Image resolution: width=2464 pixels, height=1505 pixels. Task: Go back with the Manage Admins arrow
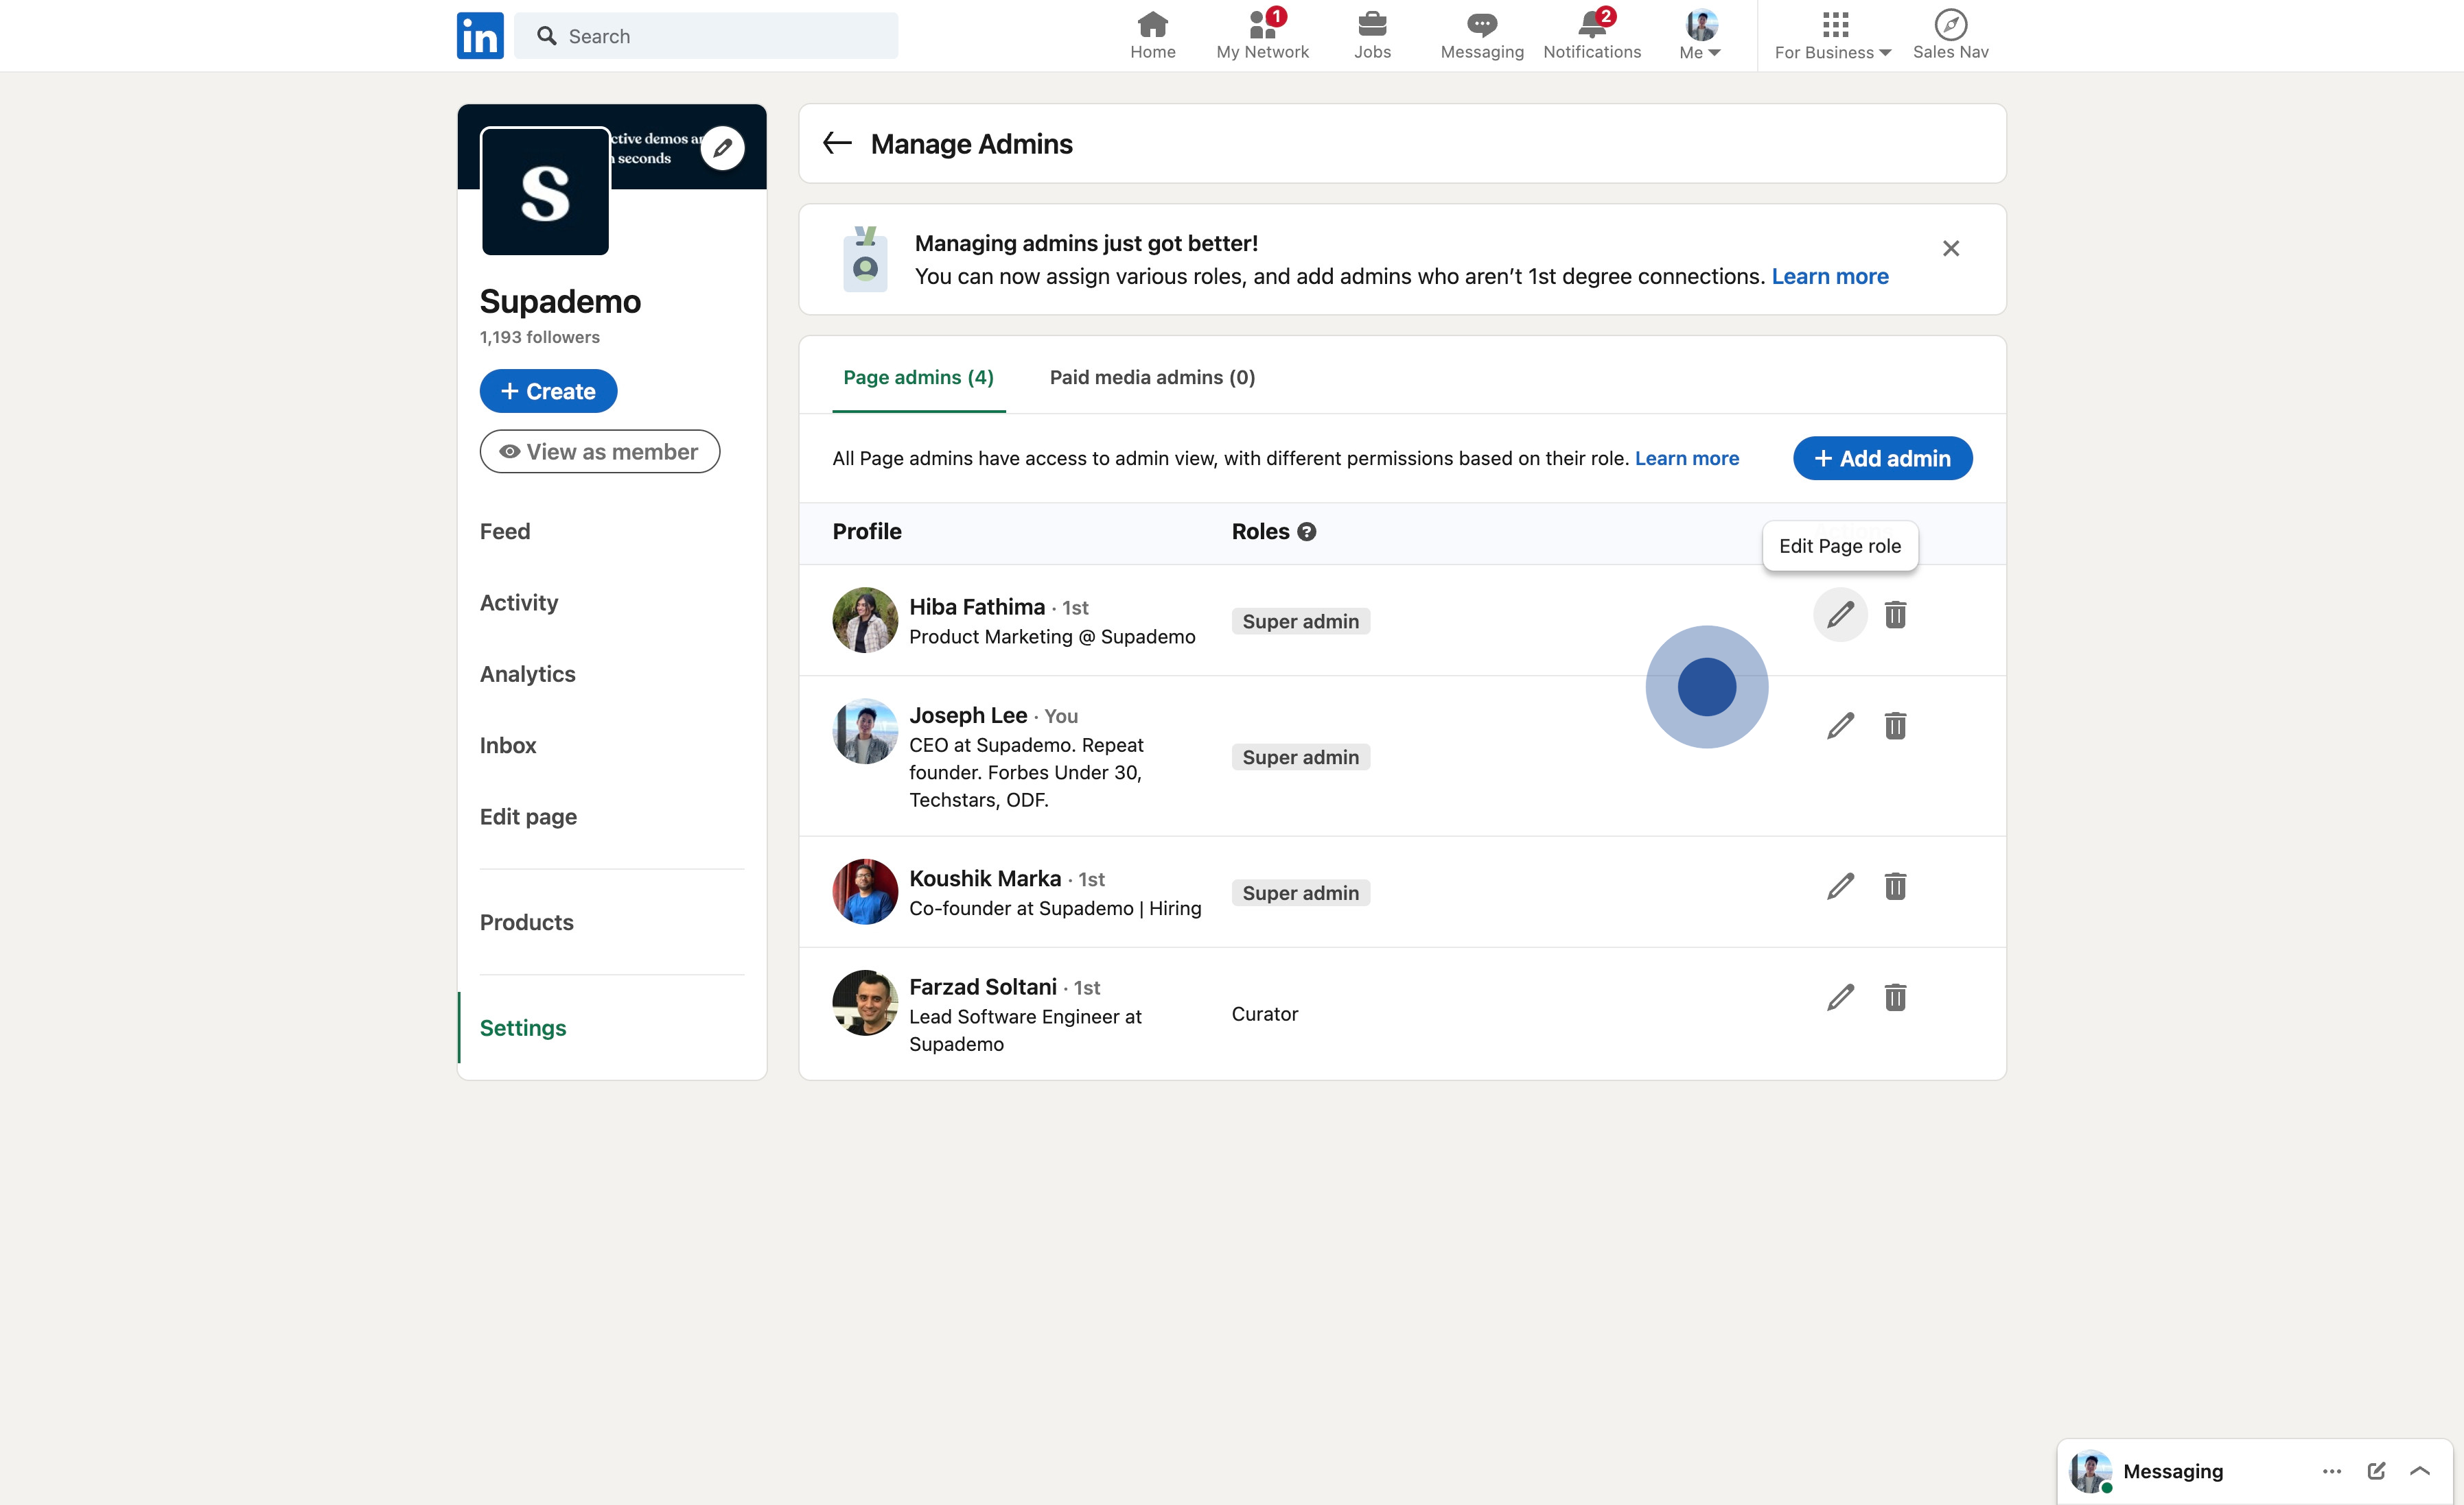[x=837, y=143]
